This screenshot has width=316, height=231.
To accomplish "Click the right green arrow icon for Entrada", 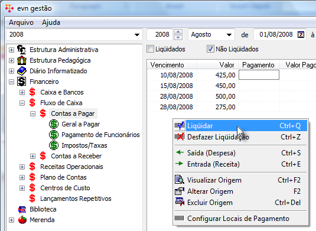I will (180, 164).
